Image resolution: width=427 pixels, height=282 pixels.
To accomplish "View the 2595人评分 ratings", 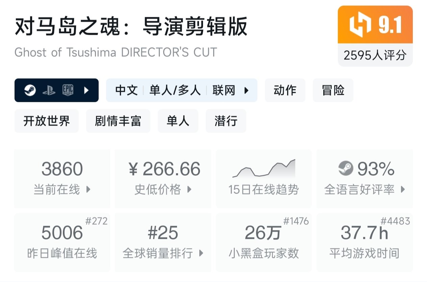I will tap(375, 55).
